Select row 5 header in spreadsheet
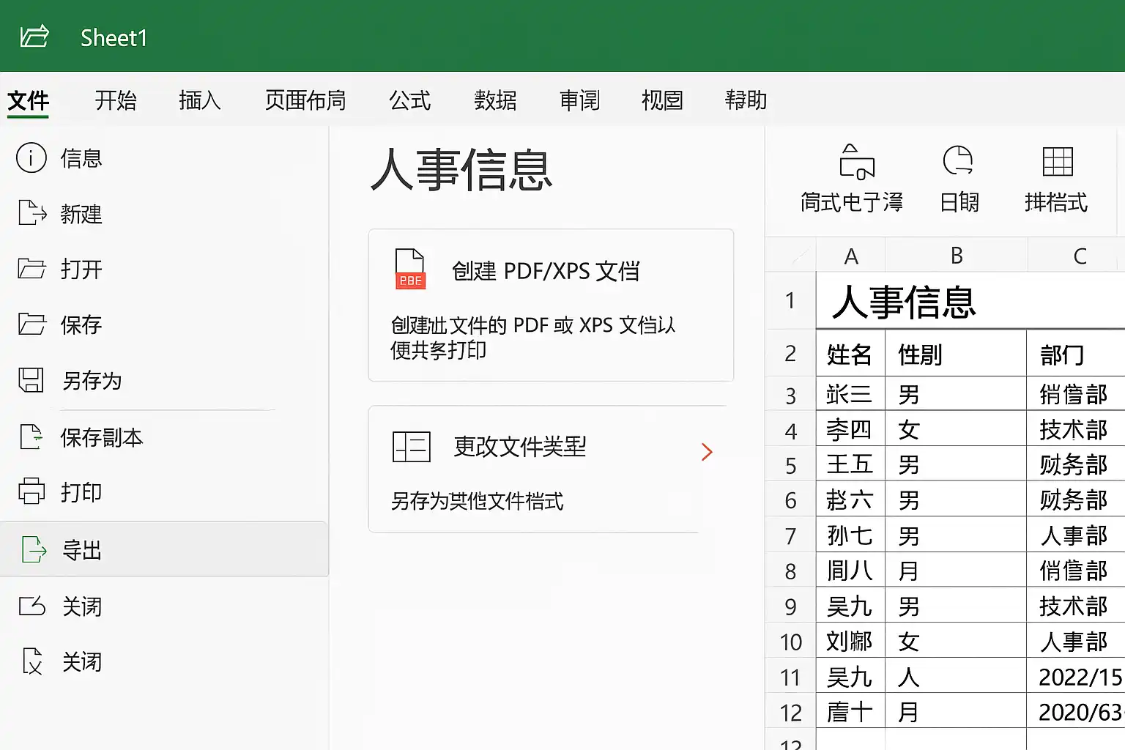Image resolution: width=1125 pixels, height=750 pixels. tap(790, 465)
